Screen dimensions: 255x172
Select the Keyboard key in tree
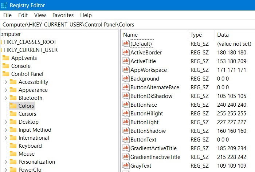point(30,146)
